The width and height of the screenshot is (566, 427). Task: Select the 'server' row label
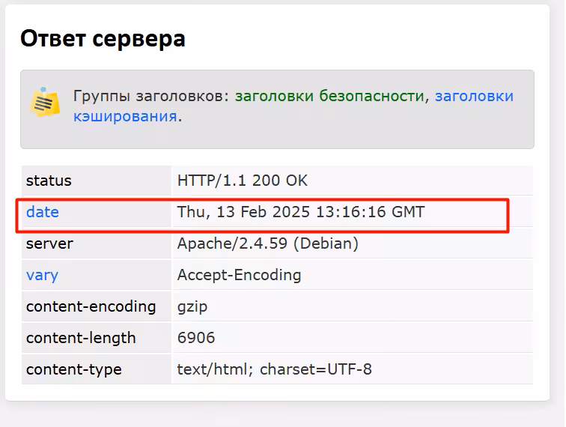pos(49,244)
